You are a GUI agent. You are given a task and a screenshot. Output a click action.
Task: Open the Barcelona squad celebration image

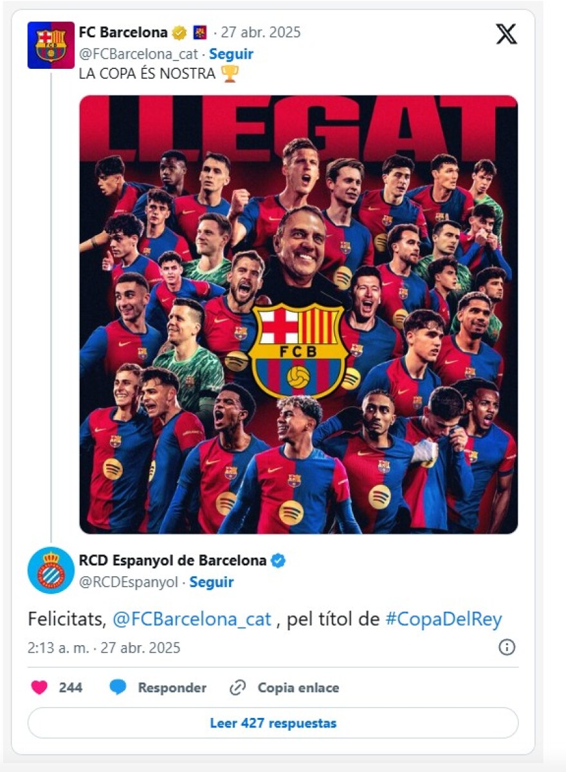298,314
